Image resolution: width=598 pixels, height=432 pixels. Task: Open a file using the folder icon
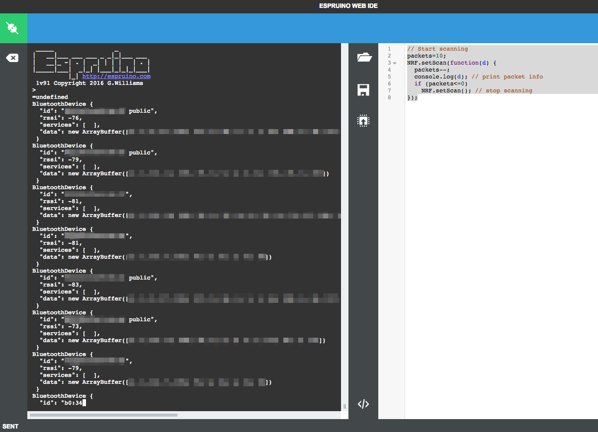[364, 58]
